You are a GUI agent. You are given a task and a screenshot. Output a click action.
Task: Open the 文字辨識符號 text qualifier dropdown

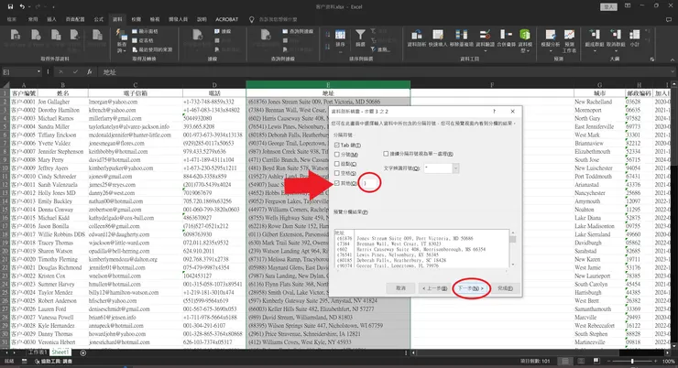click(455, 168)
